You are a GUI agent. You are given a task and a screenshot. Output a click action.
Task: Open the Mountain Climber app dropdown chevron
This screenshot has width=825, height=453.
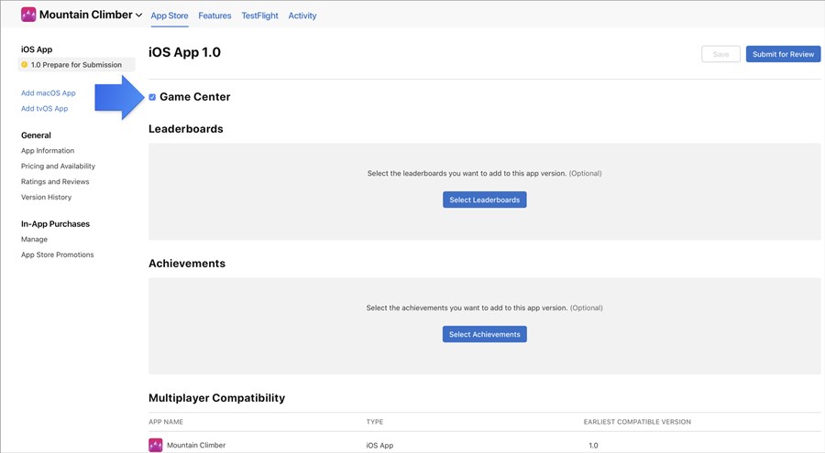coord(138,16)
